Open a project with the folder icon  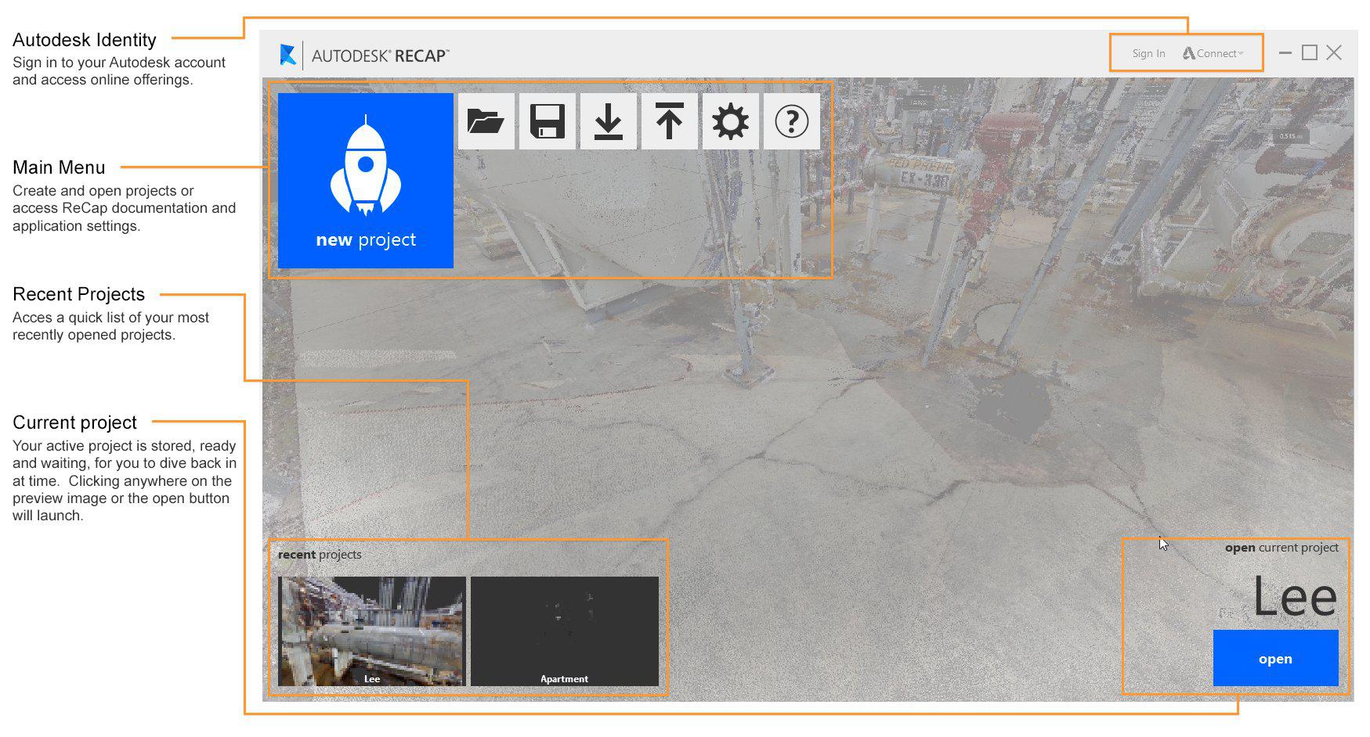pyautogui.click(x=486, y=121)
